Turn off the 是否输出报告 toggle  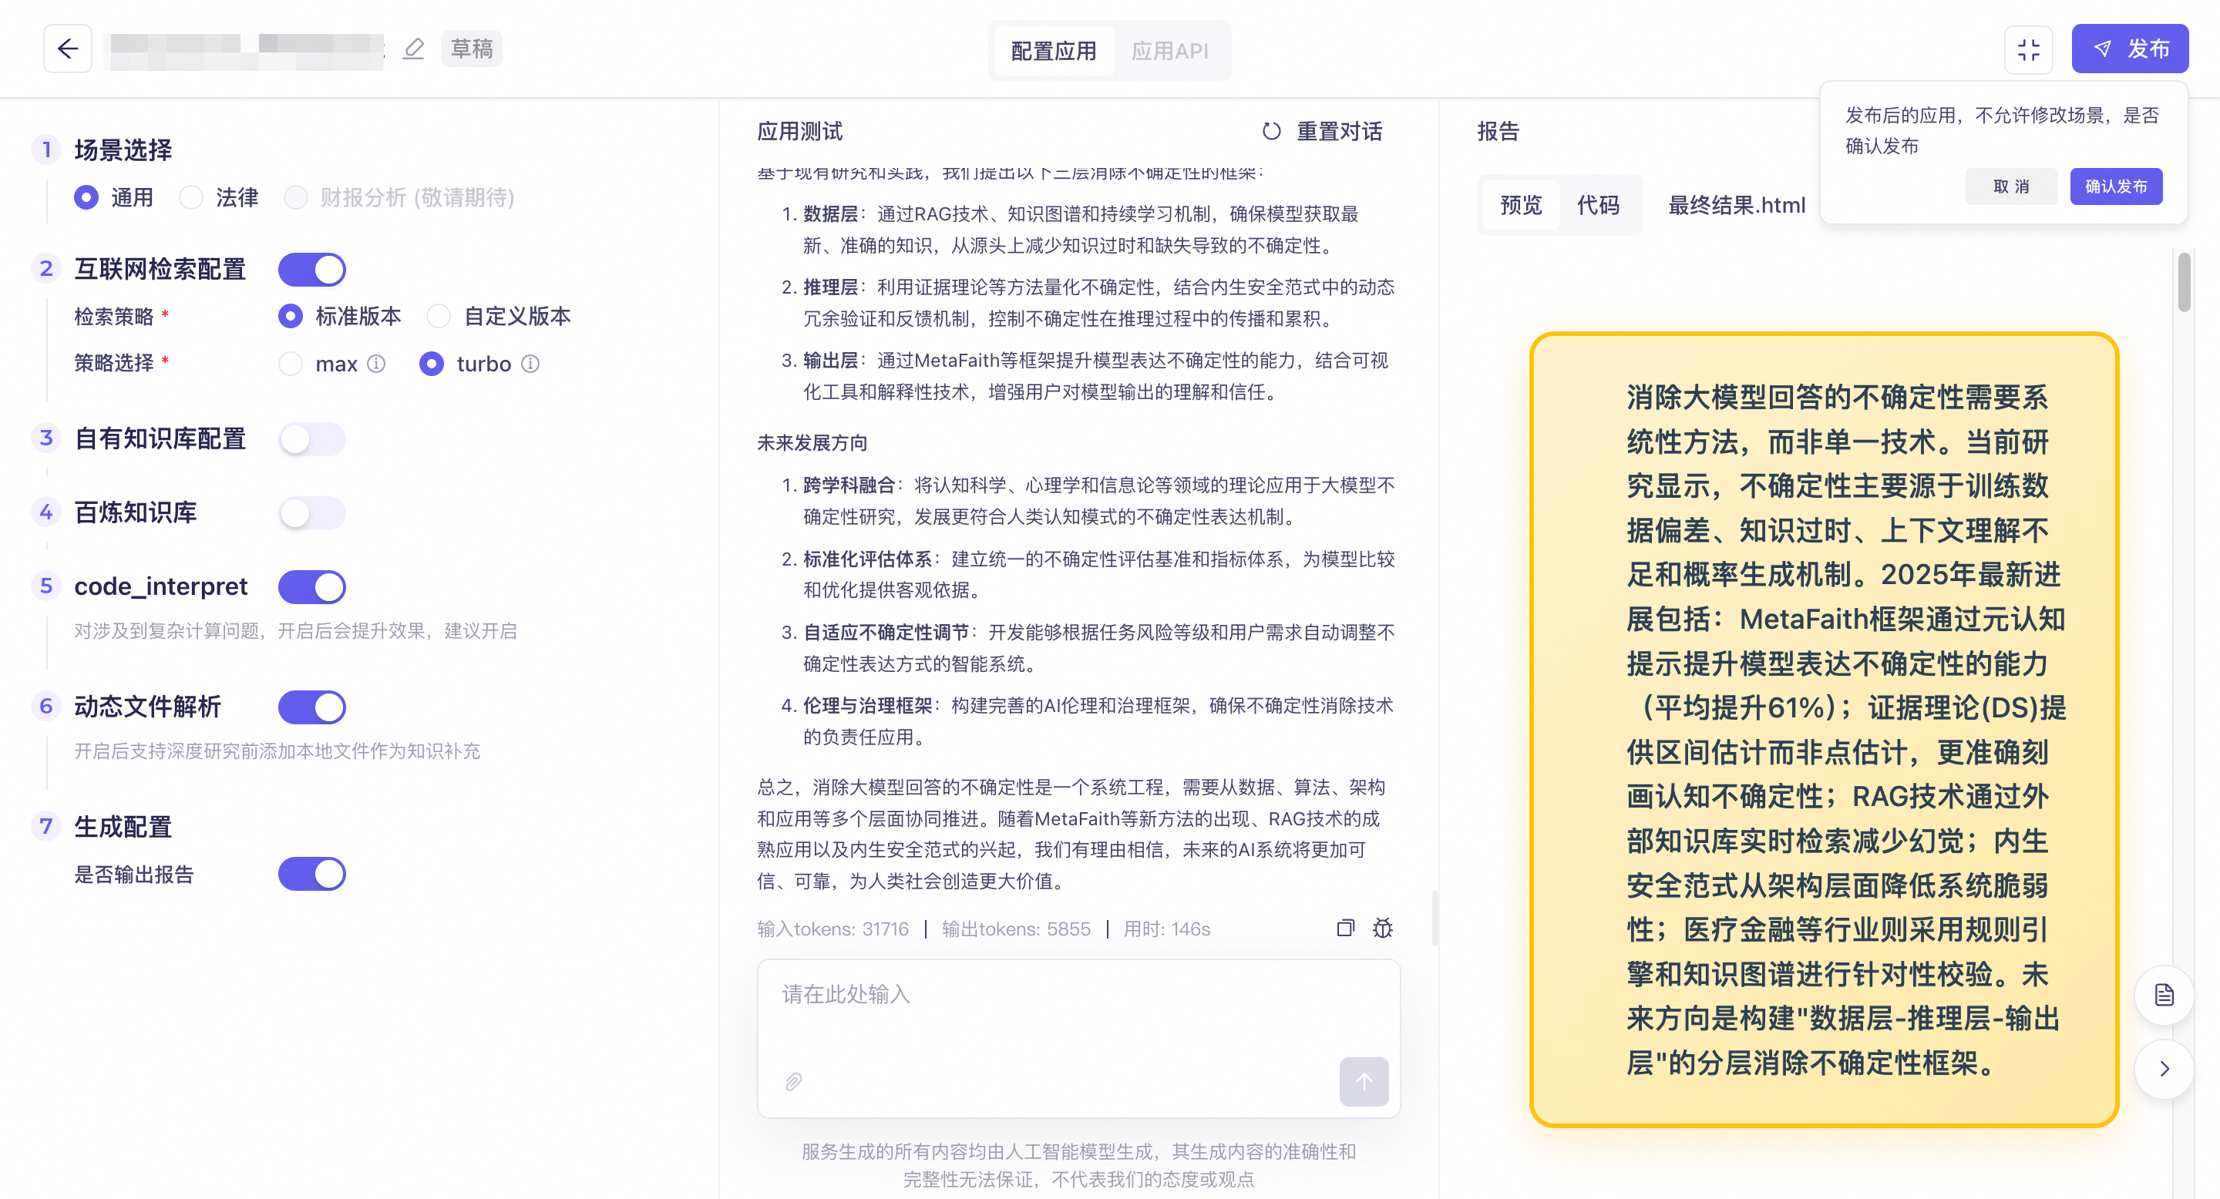tap(312, 873)
